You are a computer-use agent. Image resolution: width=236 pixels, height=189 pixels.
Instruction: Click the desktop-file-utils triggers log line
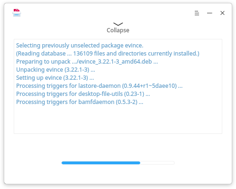tap(83, 94)
